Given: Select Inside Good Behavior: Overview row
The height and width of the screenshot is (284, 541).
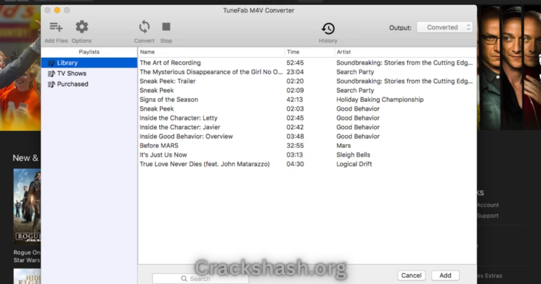Looking at the screenshot, I should click(307, 136).
